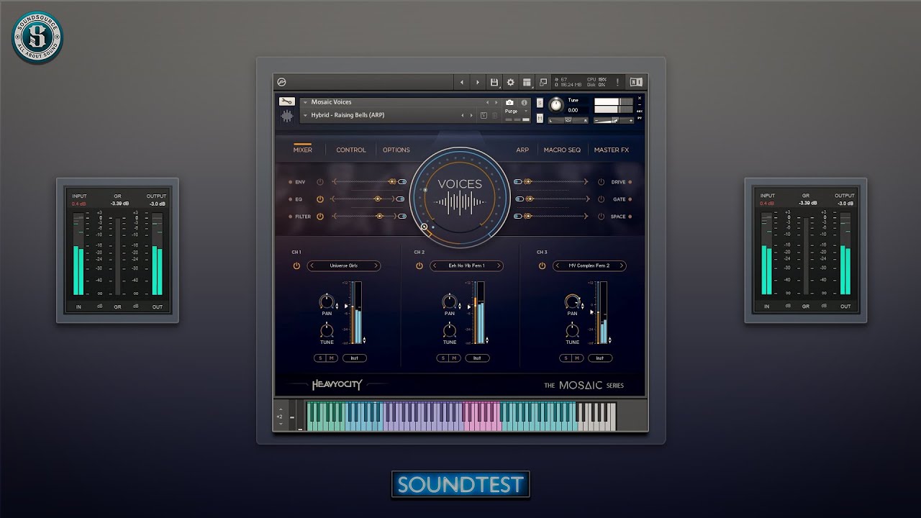Click the VOICES center macro dial
The image size is (921, 518).
point(460,199)
